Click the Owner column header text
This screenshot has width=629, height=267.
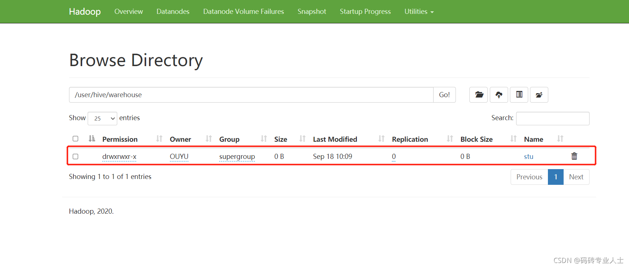pos(180,139)
